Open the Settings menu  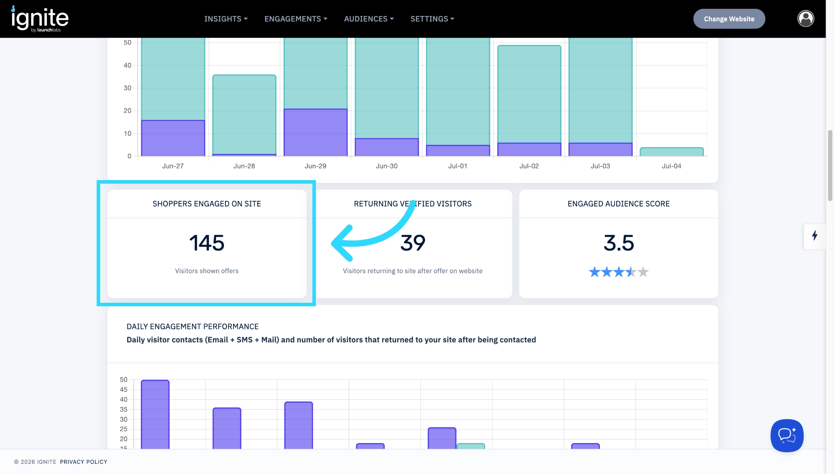tap(432, 19)
